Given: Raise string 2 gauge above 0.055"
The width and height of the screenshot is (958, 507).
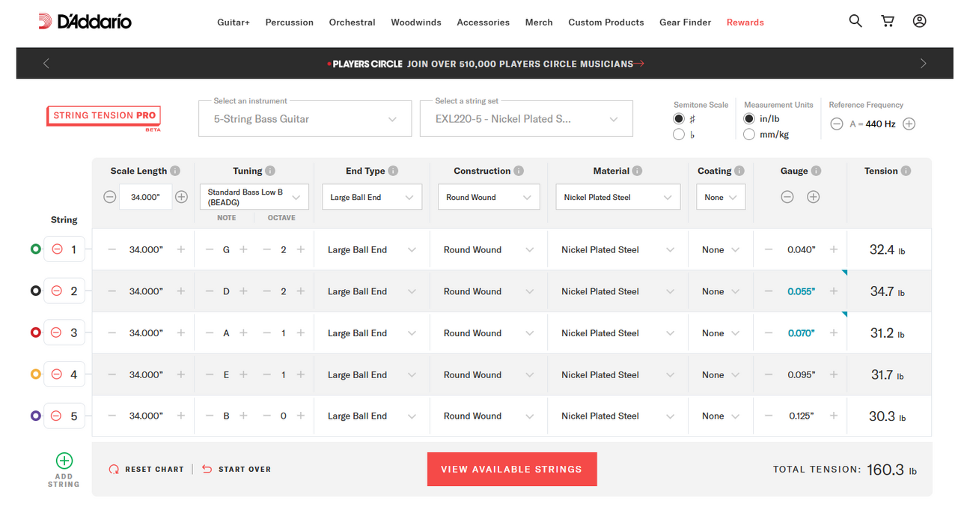Looking at the screenshot, I should point(834,291).
